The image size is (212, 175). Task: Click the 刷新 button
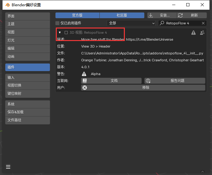[192, 15]
